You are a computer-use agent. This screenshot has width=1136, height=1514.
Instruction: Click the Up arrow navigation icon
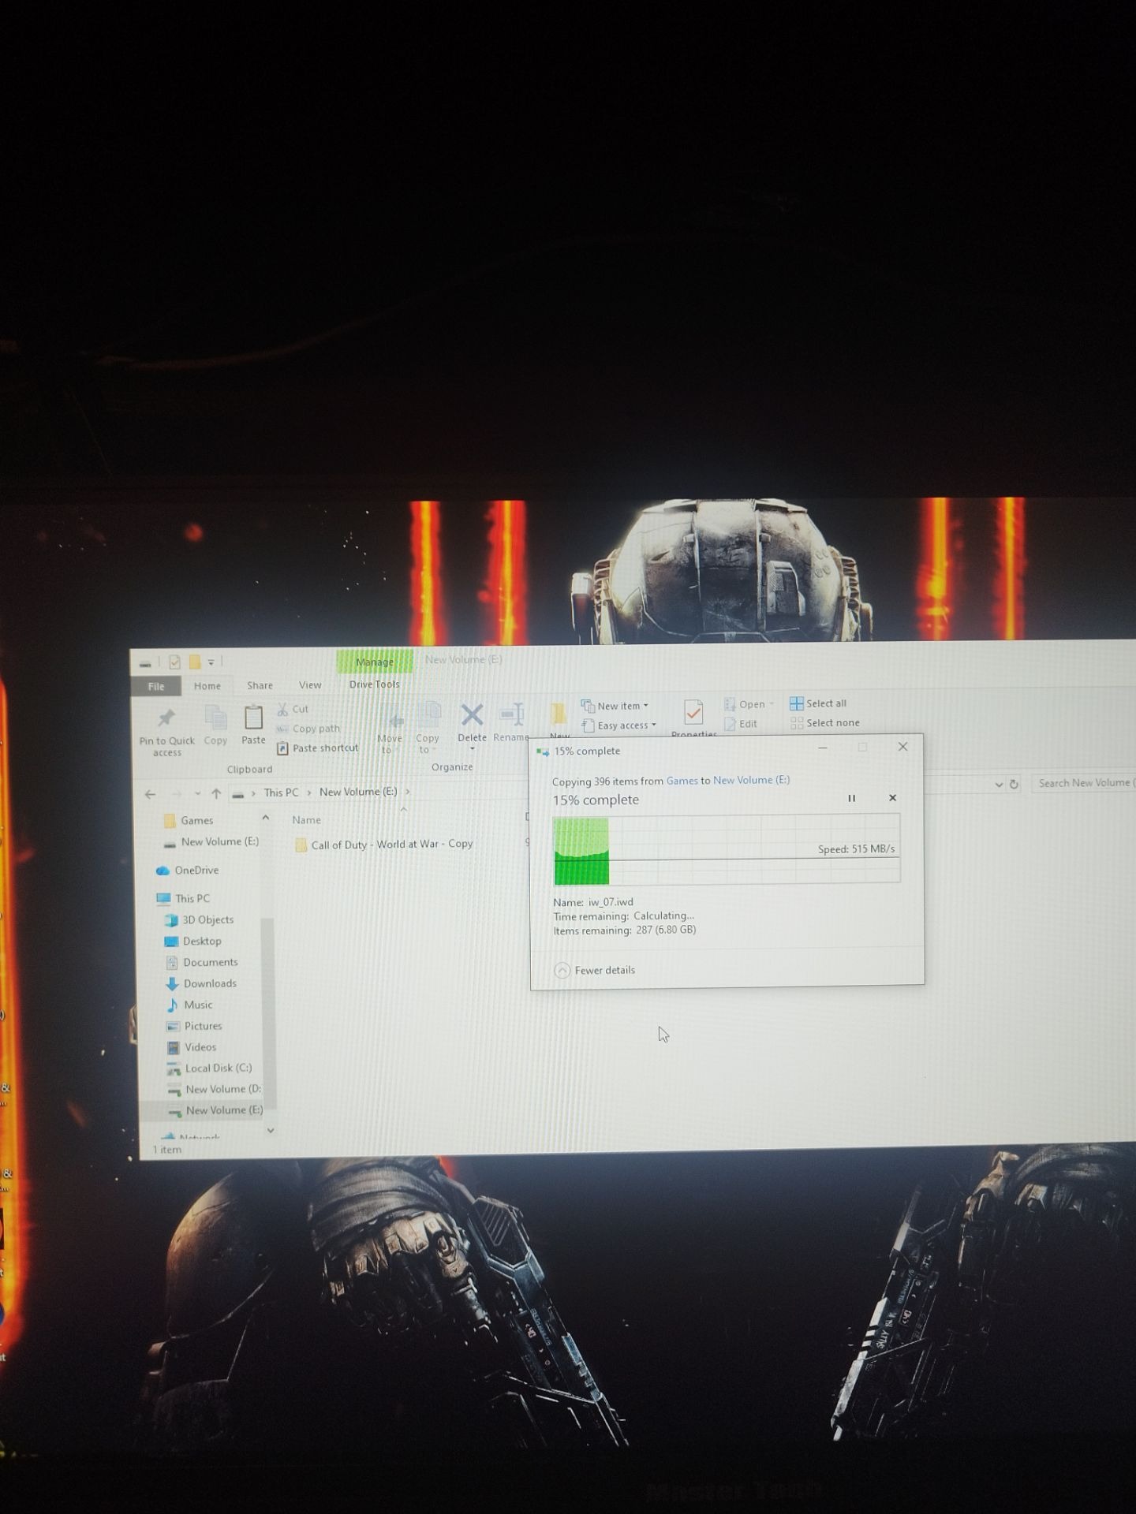(x=216, y=793)
